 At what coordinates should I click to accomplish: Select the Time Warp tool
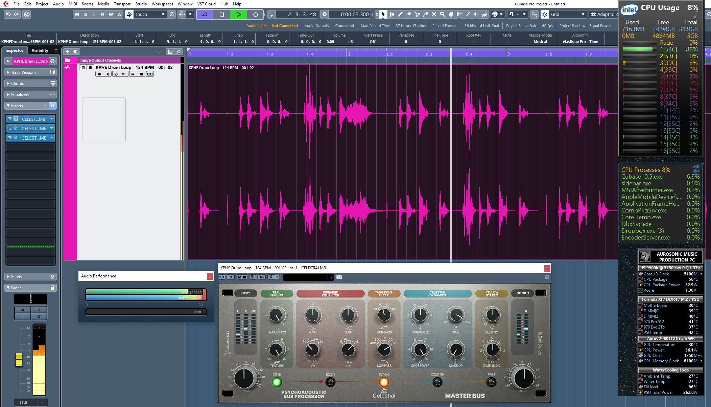tap(459, 14)
